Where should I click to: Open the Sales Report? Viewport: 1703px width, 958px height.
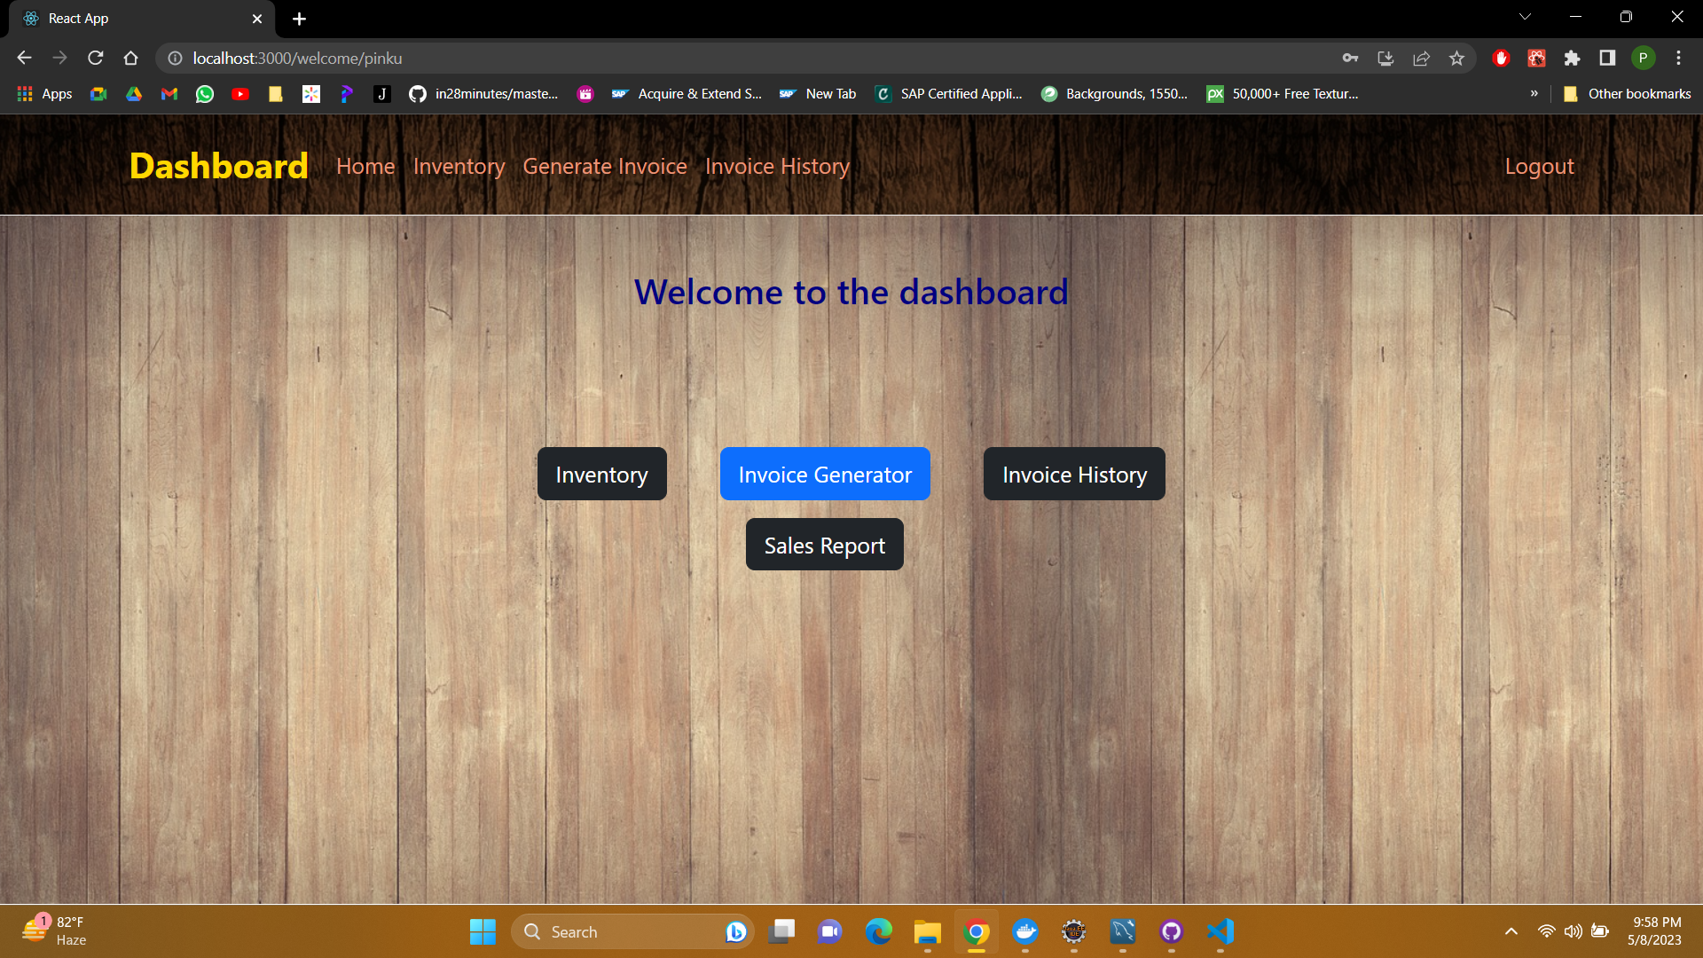[824, 545]
